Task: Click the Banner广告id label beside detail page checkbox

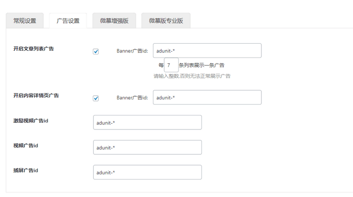Action: coord(132,98)
